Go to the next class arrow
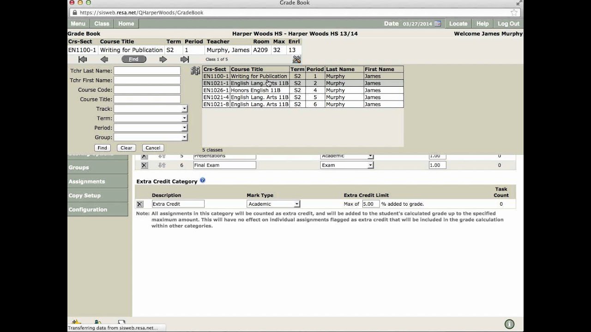Image resolution: width=591 pixels, height=332 pixels. click(163, 59)
